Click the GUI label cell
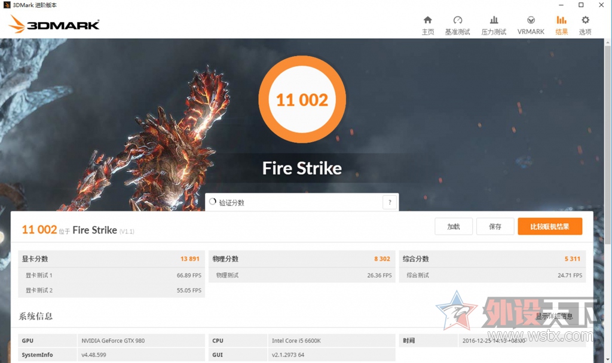The height and width of the screenshot is (363, 612). [x=238, y=355]
